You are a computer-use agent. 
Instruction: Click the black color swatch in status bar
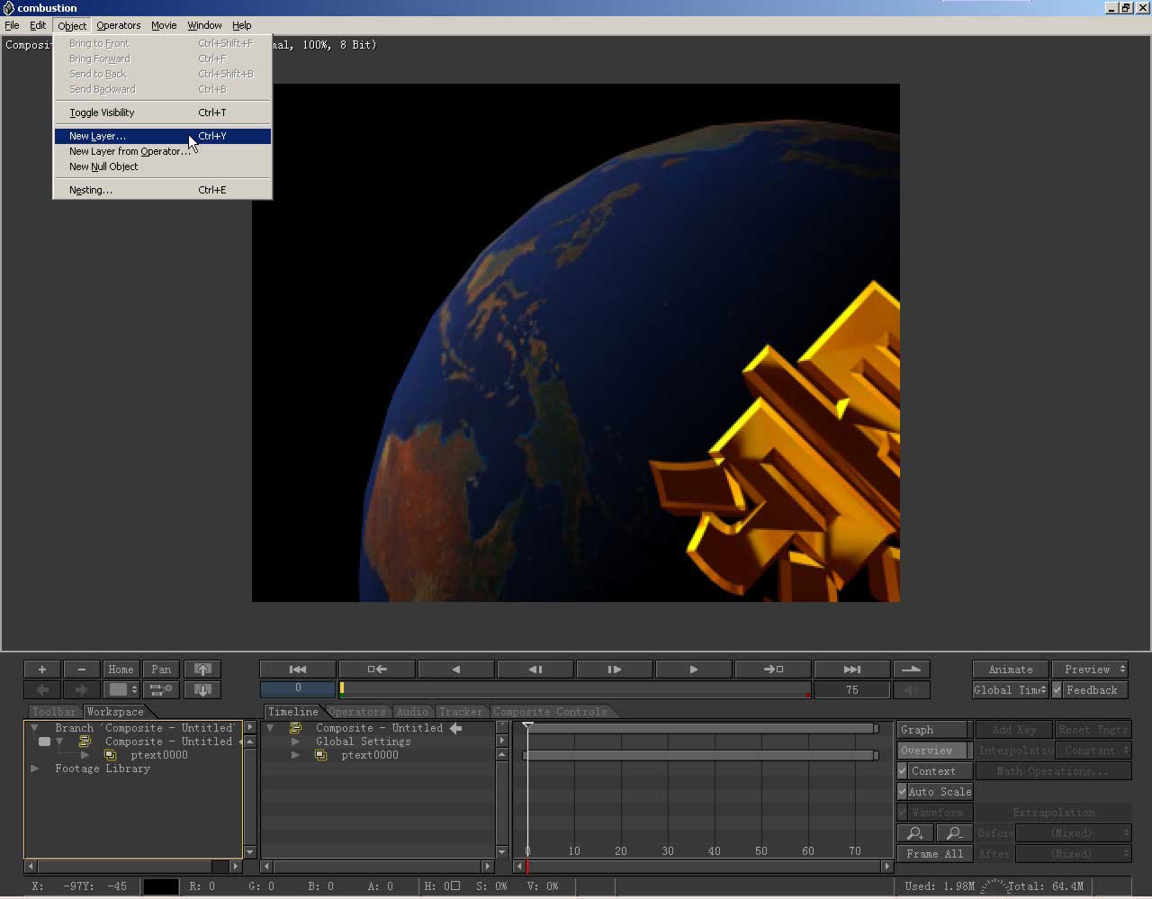[x=160, y=886]
